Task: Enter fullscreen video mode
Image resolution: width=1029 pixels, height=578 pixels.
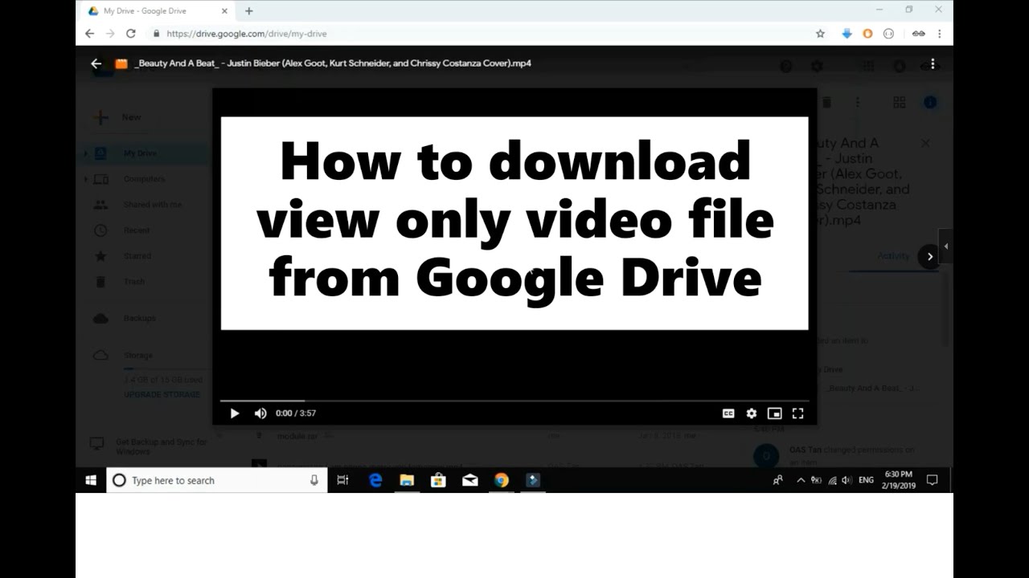Action: 797,413
